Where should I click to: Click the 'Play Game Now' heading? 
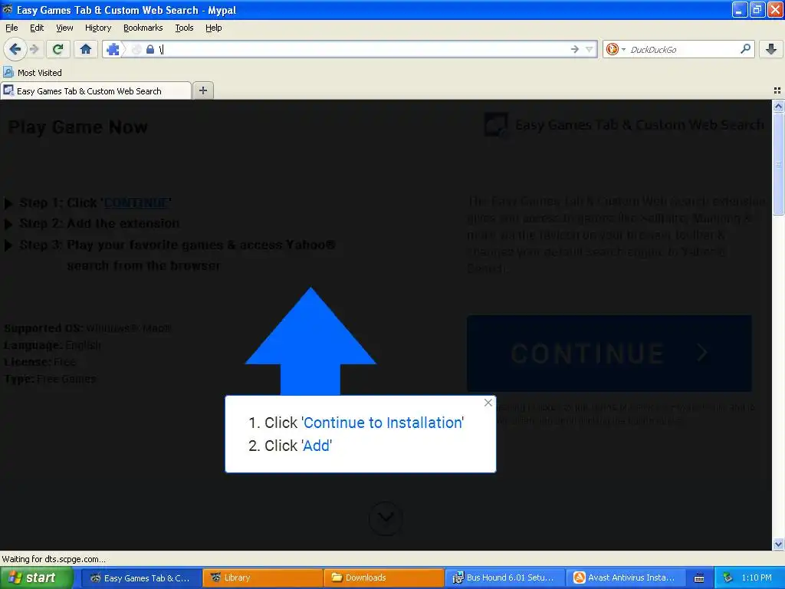(77, 127)
